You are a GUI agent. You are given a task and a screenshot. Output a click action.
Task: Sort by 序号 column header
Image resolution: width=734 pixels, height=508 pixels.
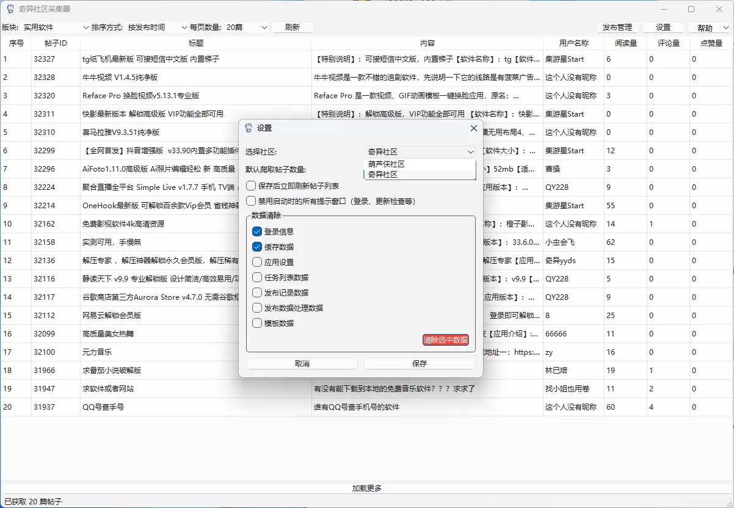coord(16,43)
